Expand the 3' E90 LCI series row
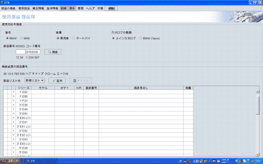 click(x=14, y=118)
